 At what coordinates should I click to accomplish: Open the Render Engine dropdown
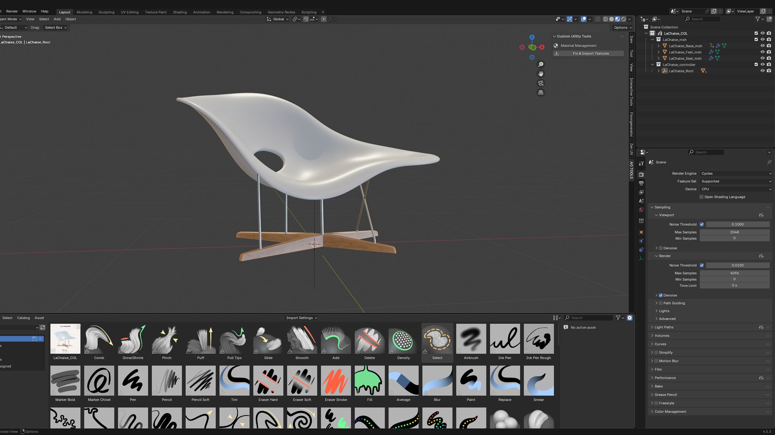[736, 174]
